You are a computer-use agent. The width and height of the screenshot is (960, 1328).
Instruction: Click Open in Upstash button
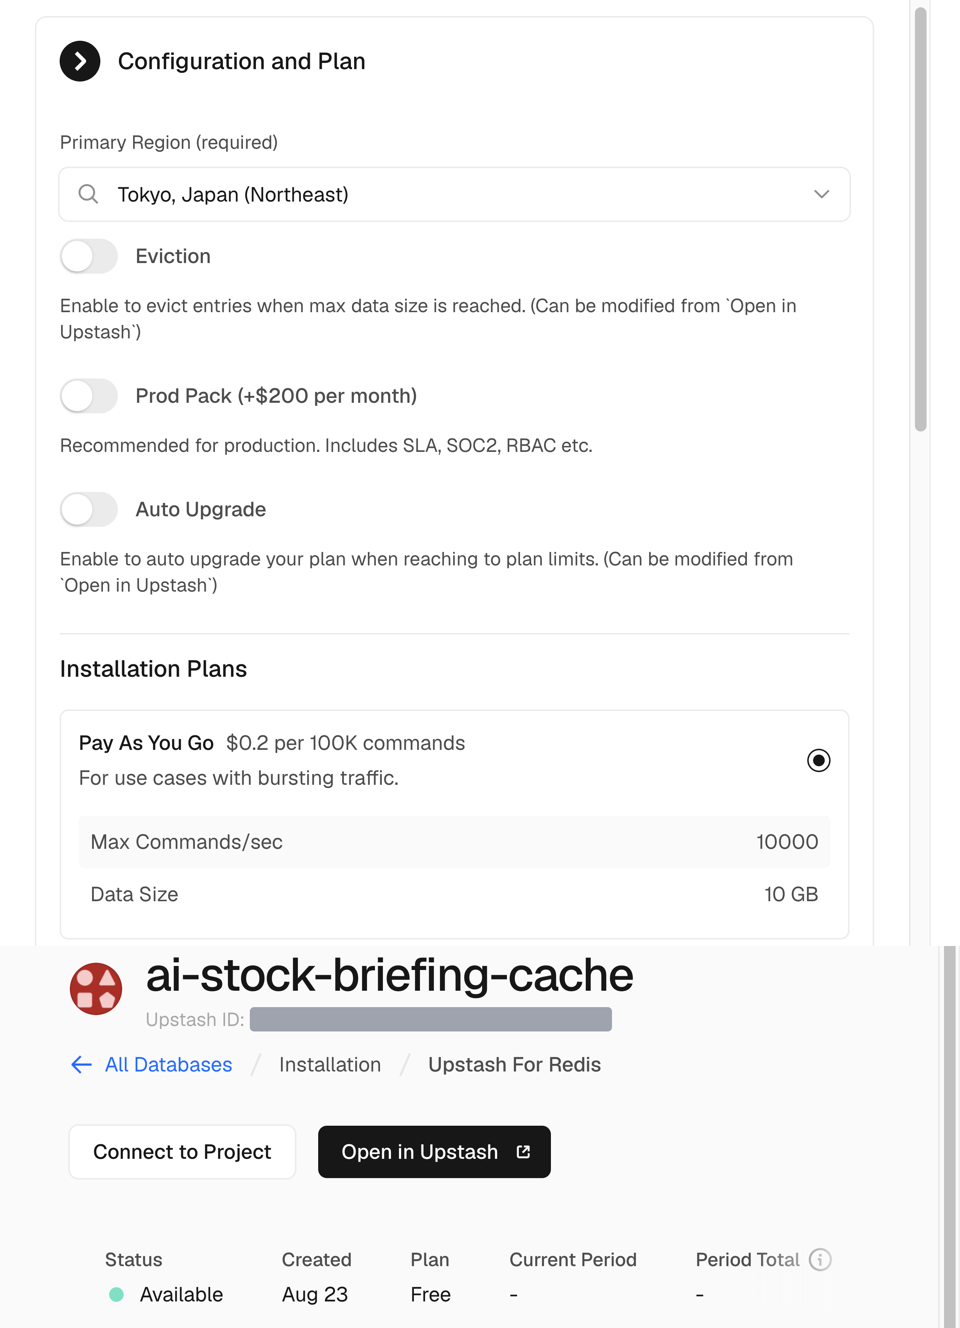pyautogui.click(x=434, y=1152)
